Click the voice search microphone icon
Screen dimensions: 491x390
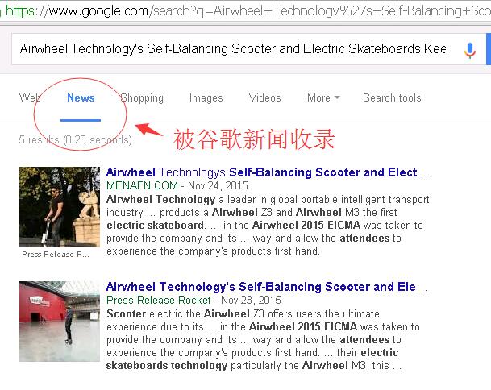470,51
